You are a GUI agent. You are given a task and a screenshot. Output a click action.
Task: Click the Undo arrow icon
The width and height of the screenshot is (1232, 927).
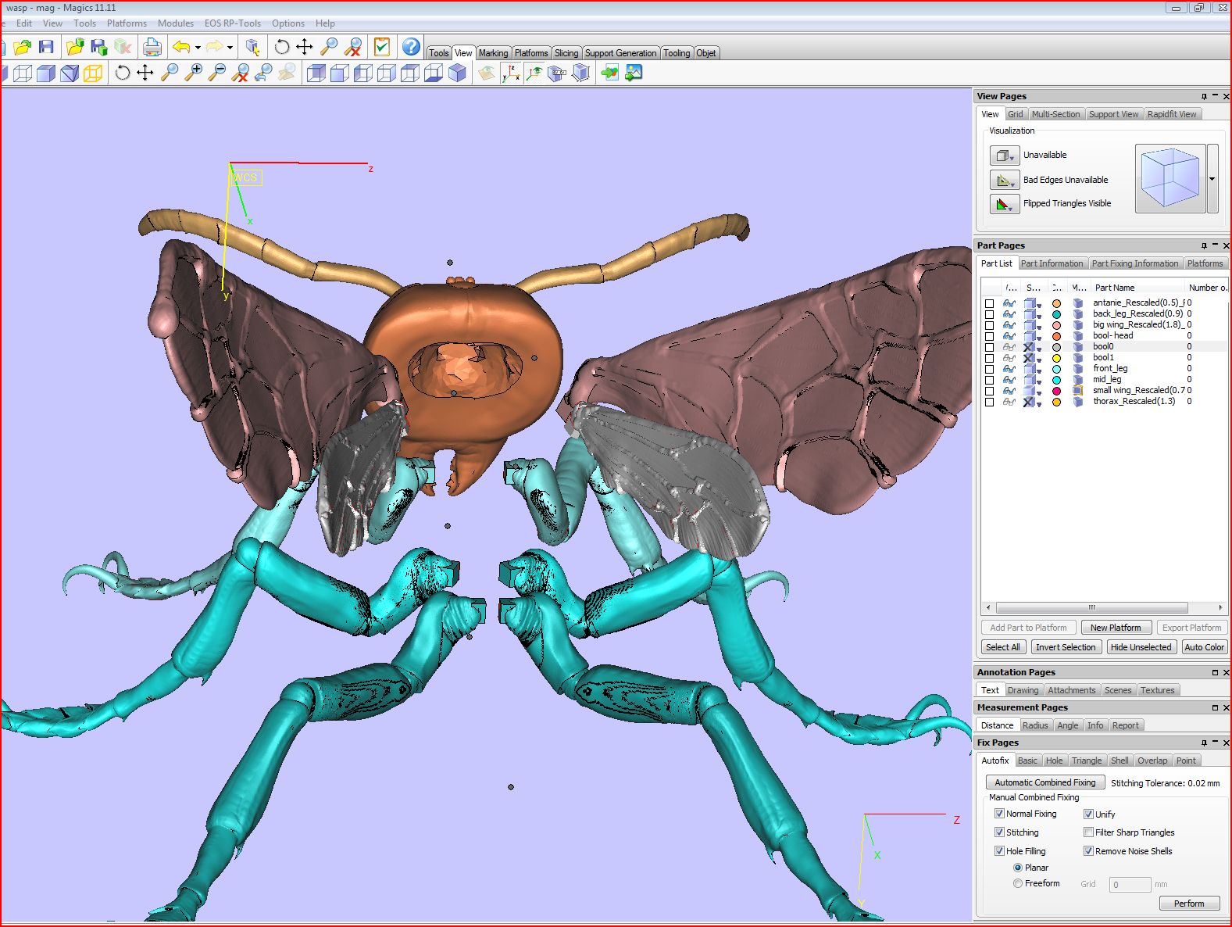point(180,47)
